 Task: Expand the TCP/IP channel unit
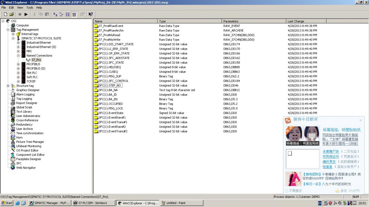point(18,81)
